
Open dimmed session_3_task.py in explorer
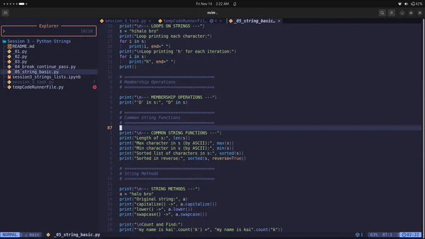(x=33, y=82)
